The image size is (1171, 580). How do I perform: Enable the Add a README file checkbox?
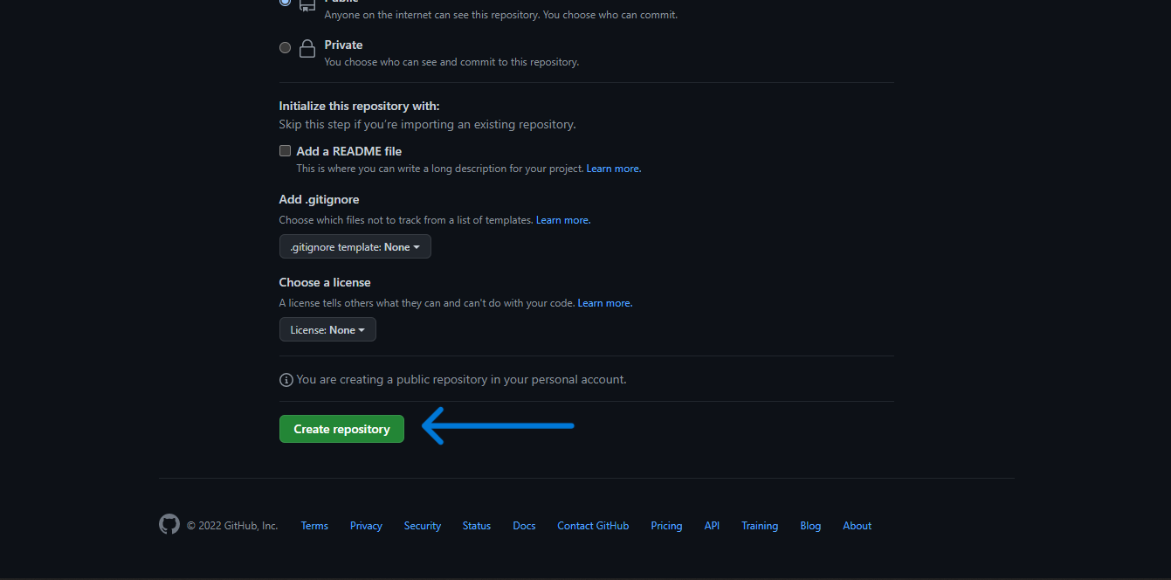pos(285,150)
